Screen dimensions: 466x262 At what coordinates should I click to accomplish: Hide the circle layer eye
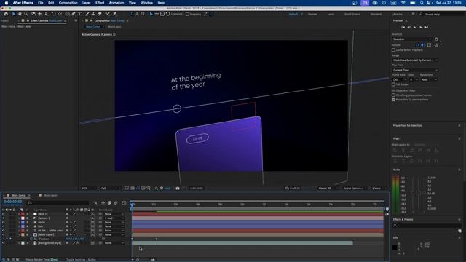(x=3, y=222)
